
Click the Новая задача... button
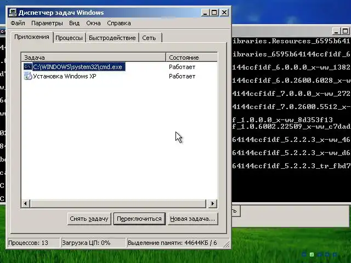click(193, 219)
